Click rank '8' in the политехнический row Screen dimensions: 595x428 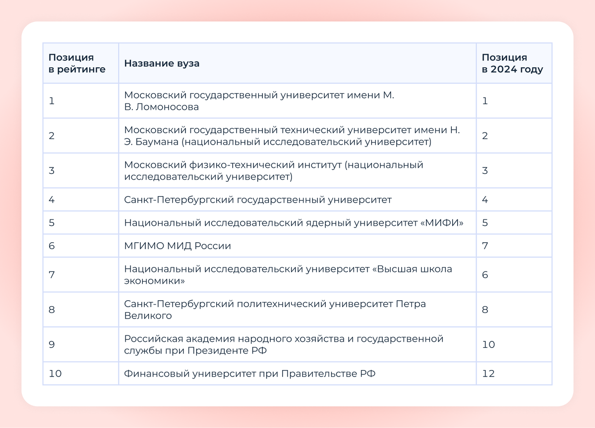(52, 310)
